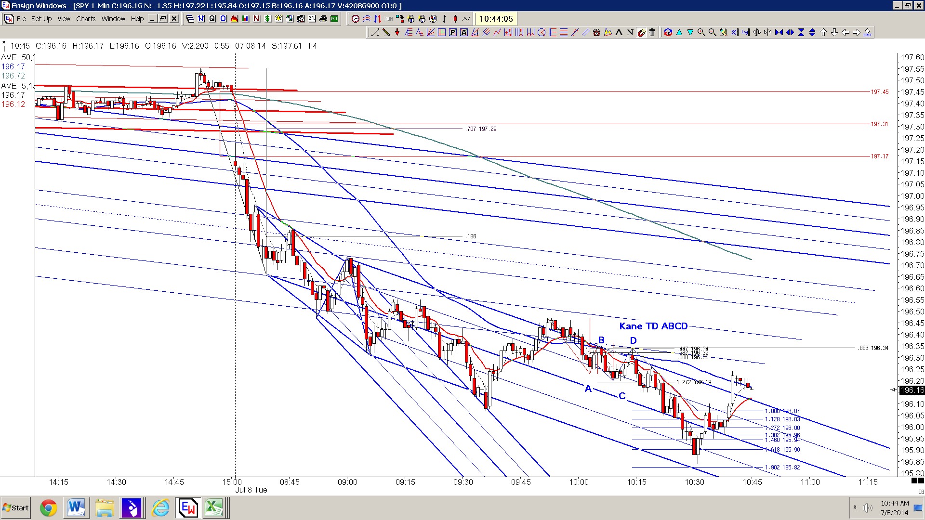Screen dimensions: 925x520
Task: Click the Windows Start button
Action: point(16,508)
